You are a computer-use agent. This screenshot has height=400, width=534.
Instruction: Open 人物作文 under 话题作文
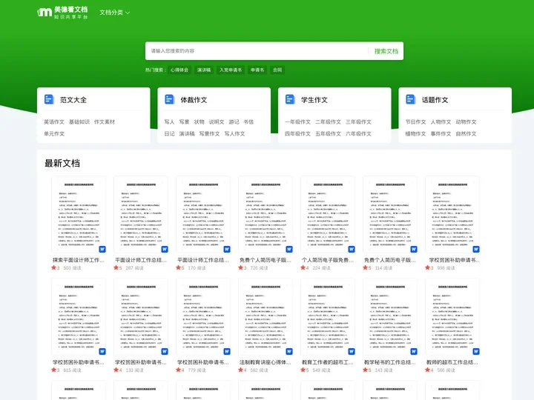tap(441, 121)
